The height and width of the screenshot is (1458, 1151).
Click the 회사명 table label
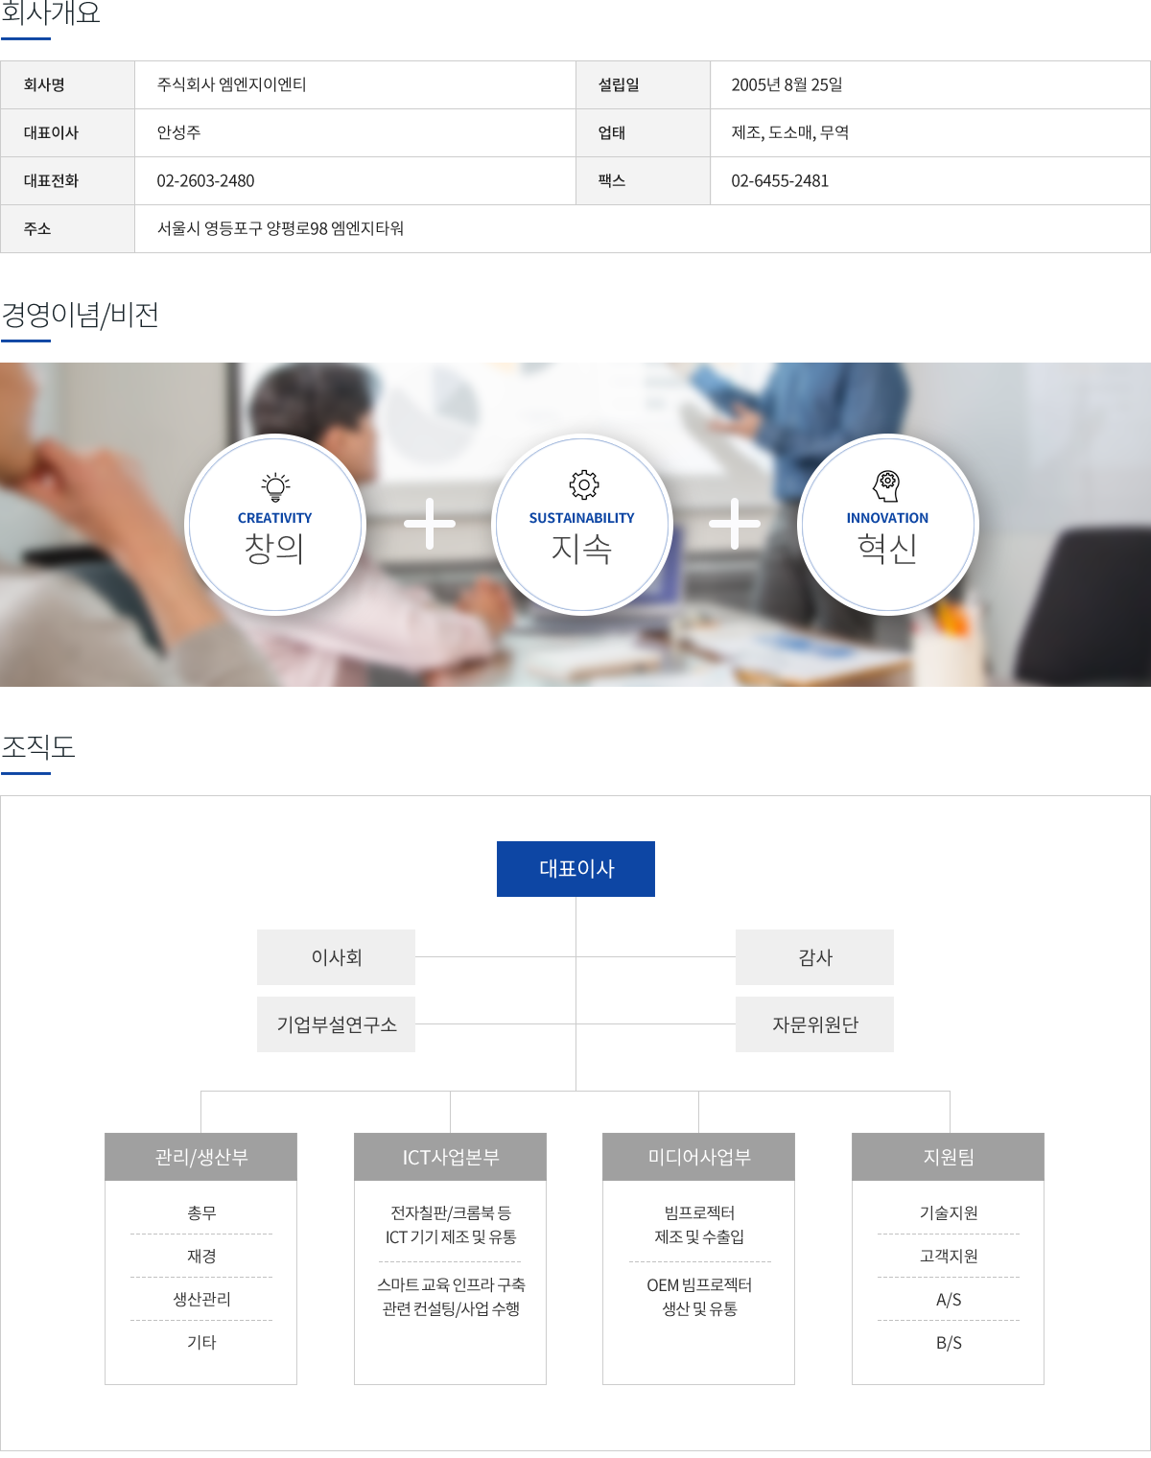[44, 85]
